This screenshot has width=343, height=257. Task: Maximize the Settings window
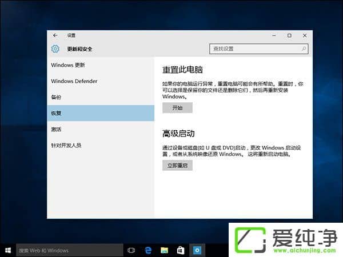point(289,35)
